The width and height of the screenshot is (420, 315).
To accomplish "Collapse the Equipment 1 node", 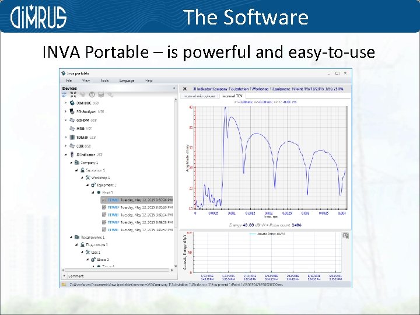I will click(x=87, y=185).
